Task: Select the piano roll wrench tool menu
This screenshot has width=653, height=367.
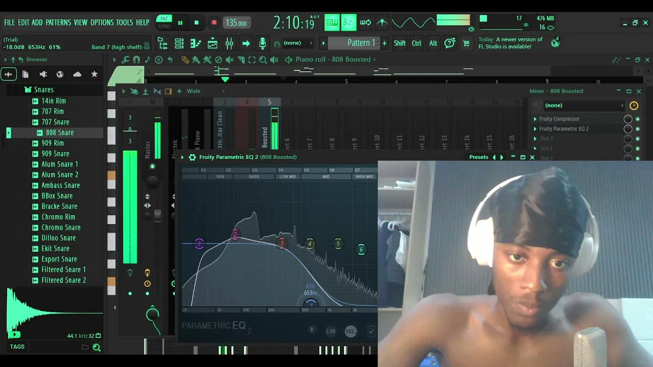Action: pos(125,60)
